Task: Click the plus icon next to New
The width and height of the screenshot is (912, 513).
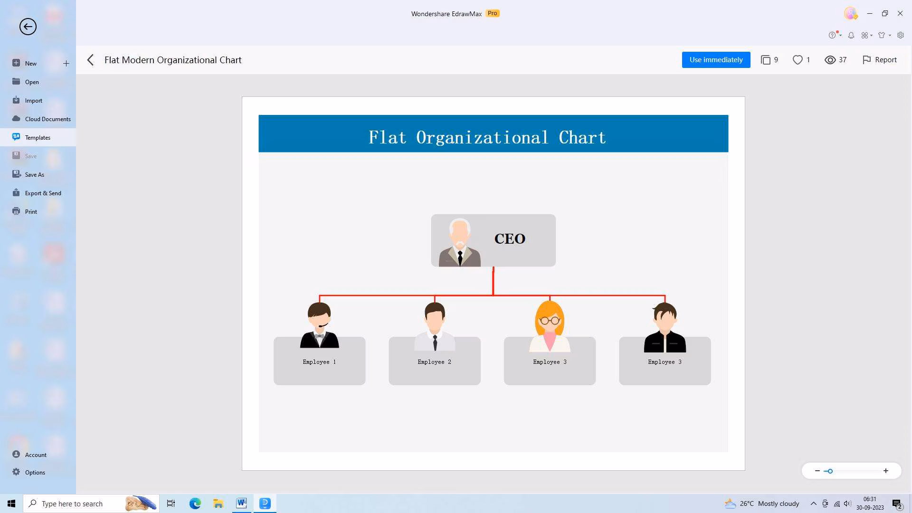Action: pyautogui.click(x=66, y=63)
